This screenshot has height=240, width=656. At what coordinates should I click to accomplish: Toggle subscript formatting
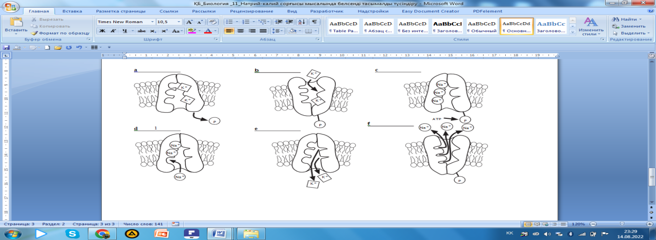(x=154, y=31)
